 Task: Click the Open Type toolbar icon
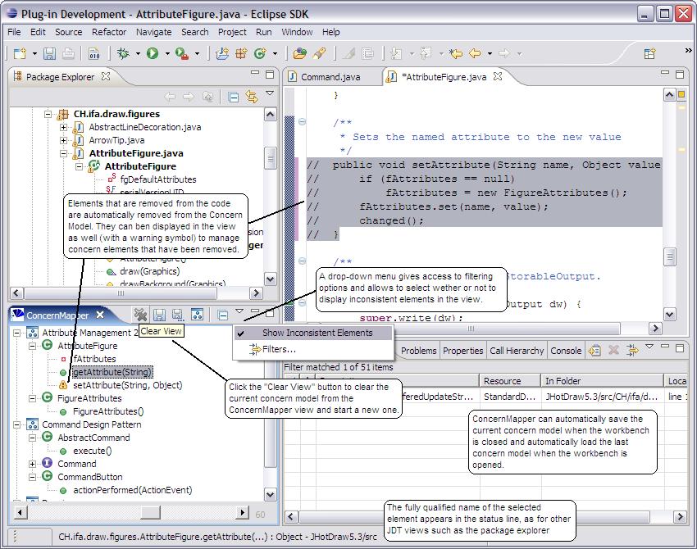point(299,54)
